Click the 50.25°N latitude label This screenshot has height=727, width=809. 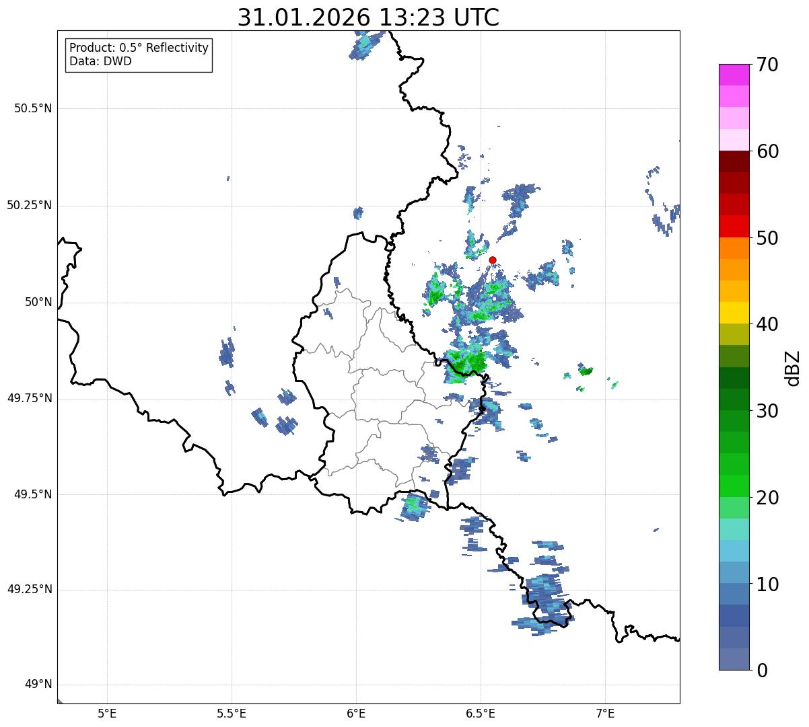pos(30,205)
